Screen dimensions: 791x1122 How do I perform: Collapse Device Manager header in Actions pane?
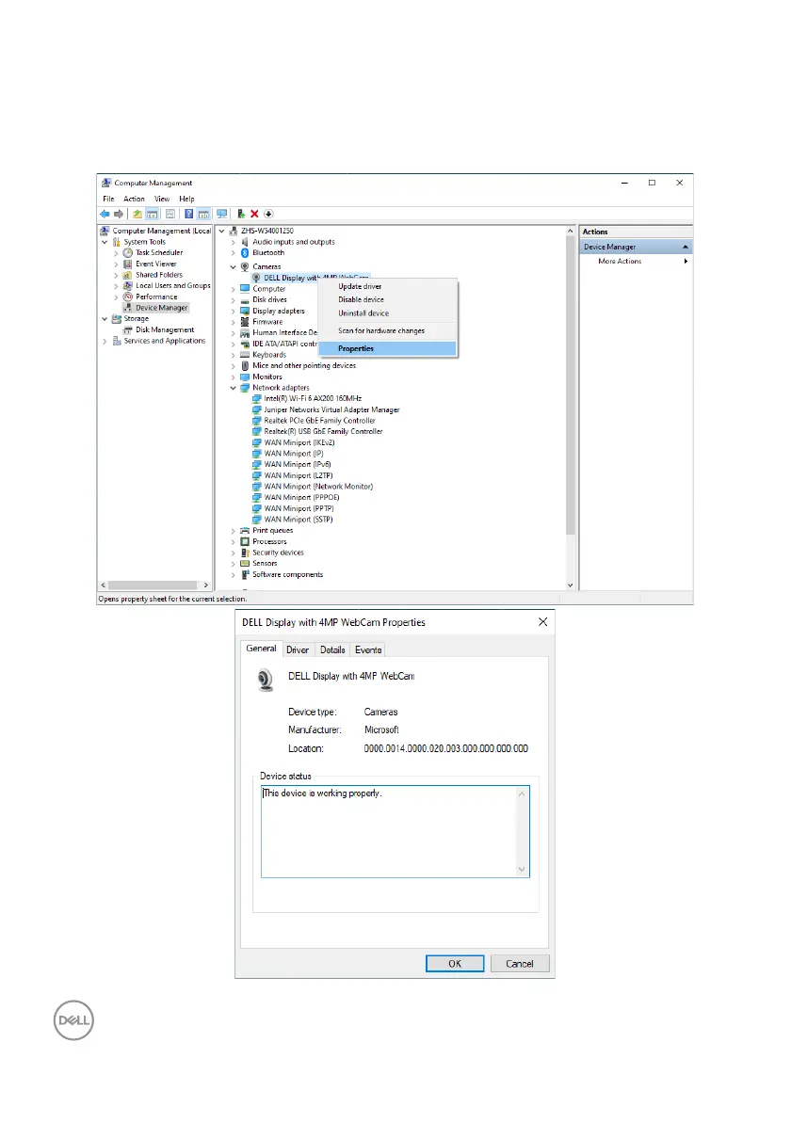[685, 247]
